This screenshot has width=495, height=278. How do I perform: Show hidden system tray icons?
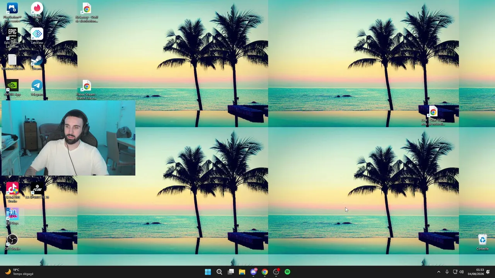(439, 272)
